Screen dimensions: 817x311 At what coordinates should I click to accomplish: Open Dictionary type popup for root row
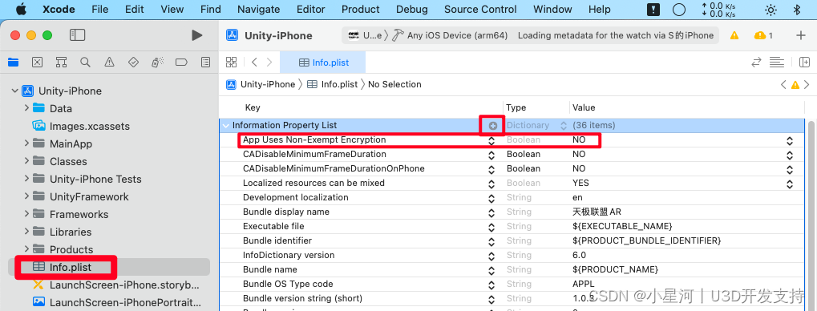point(564,126)
